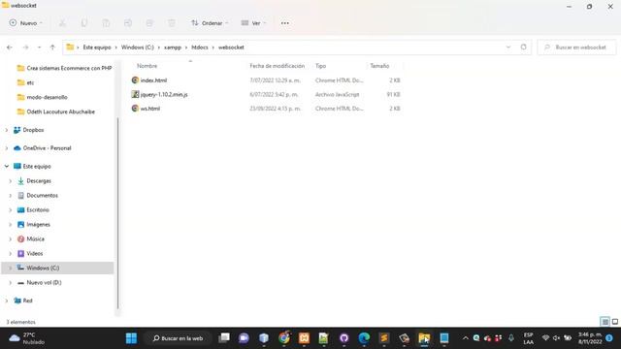Viewport: 621px width, 349px height.
Task: Go back with the left arrow
Action: pyautogui.click(x=10, y=48)
